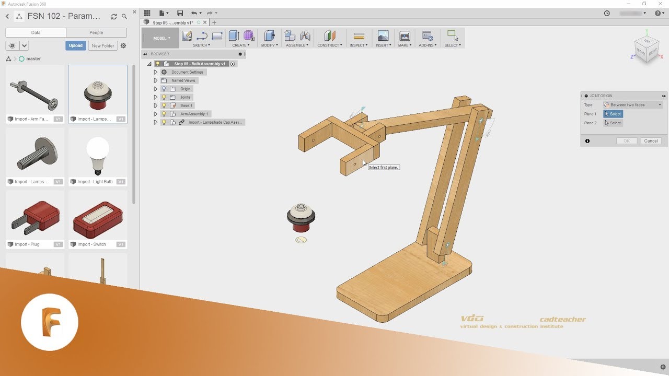Collapse the Step 05 root node

149,64
